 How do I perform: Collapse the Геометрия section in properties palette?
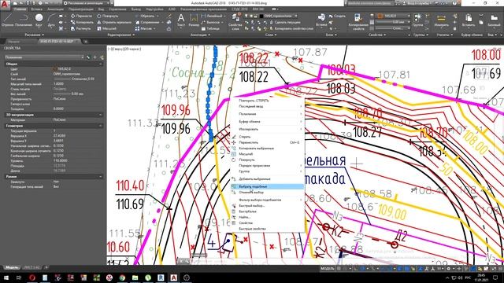coord(100,126)
